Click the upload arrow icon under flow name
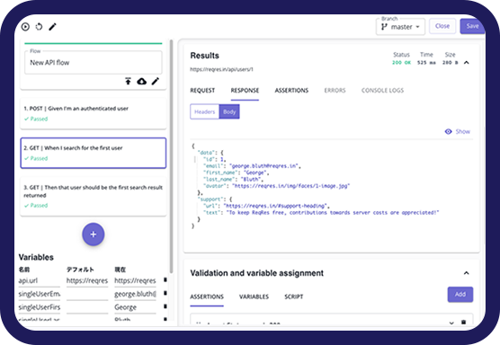 pos(128,81)
